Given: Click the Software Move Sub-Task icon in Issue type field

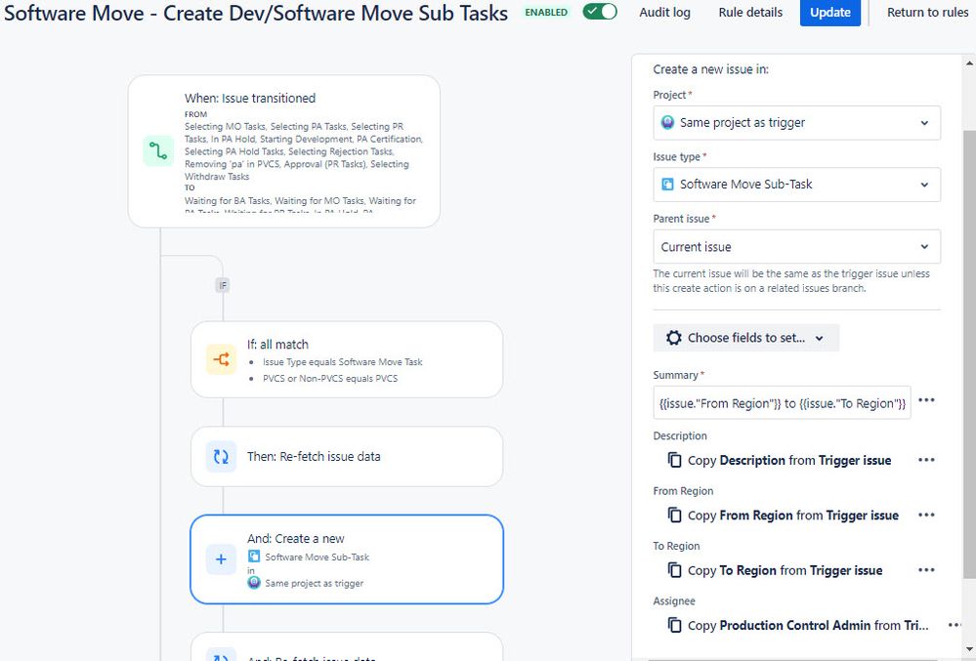Looking at the screenshot, I should (667, 185).
